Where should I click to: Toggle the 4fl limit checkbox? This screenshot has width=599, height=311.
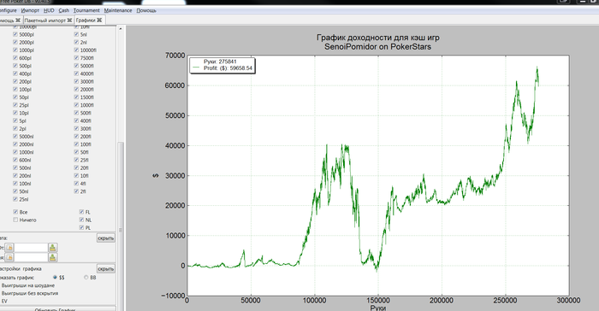tap(76, 184)
